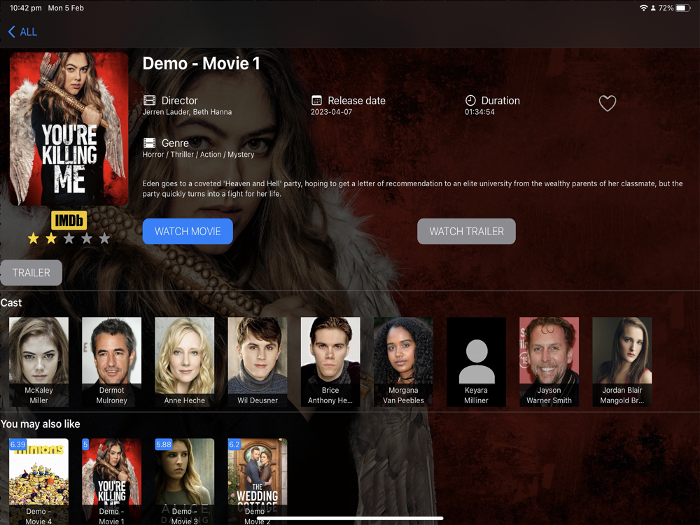Open Brice Anthony He... cast card
Viewport: 700px width, 525px height.
[x=330, y=362]
